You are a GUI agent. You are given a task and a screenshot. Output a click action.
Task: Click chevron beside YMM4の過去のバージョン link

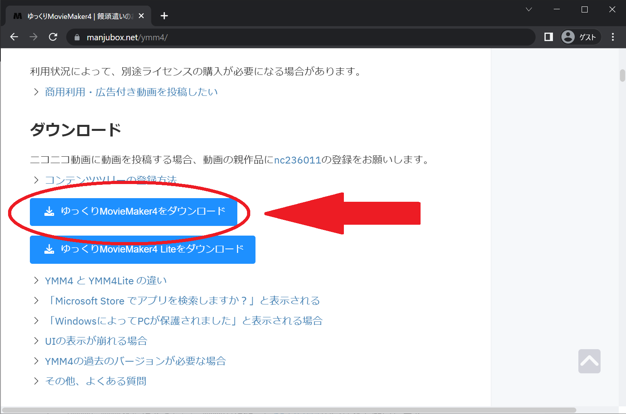[x=36, y=361]
